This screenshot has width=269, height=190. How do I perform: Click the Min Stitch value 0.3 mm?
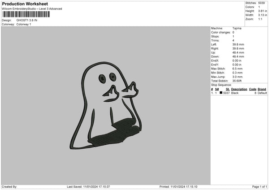(x=238, y=73)
